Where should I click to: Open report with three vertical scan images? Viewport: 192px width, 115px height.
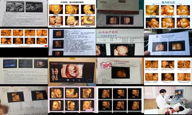coord(72,42)
